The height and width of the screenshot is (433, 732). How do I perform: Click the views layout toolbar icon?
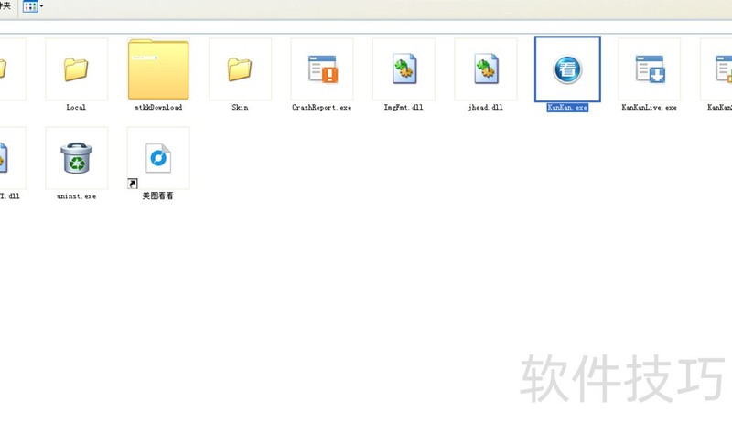click(30, 6)
